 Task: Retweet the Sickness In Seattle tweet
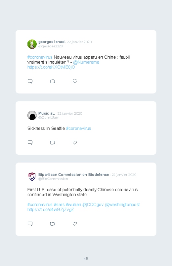click(52, 143)
